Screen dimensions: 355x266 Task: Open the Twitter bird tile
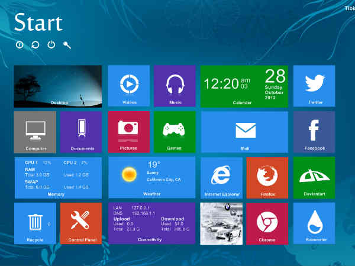point(314,86)
